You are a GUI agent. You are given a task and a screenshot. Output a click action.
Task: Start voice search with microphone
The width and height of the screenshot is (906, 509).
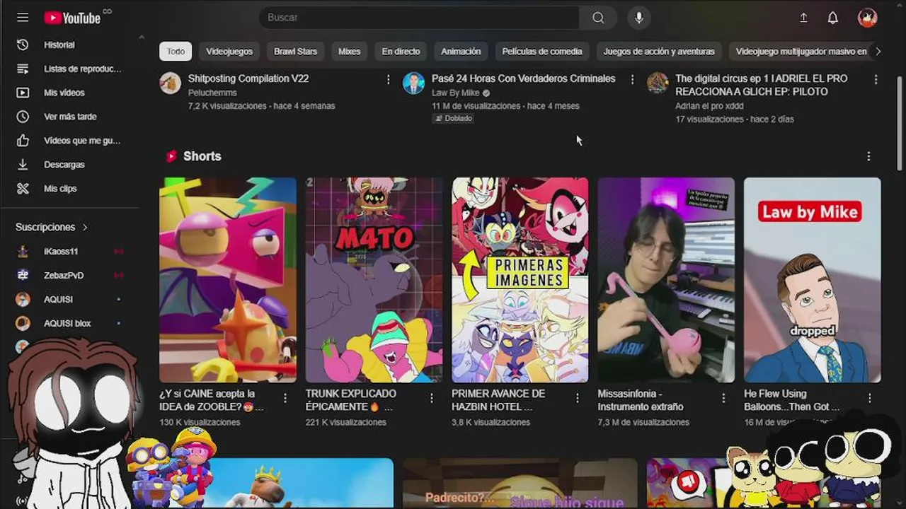(639, 18)
